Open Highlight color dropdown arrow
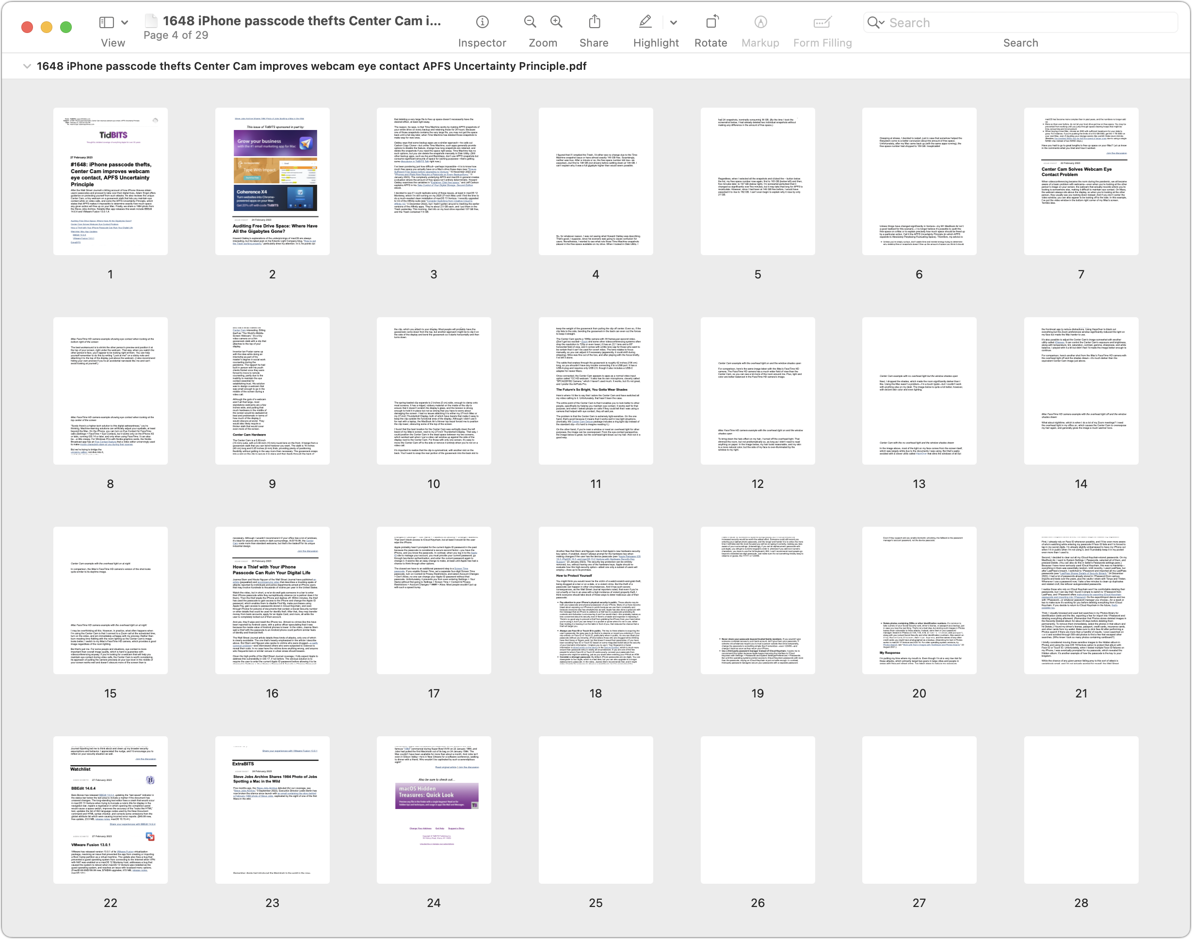Image resolution: width=1192 pixels, height=939 pixels. (x=674, y=22)
